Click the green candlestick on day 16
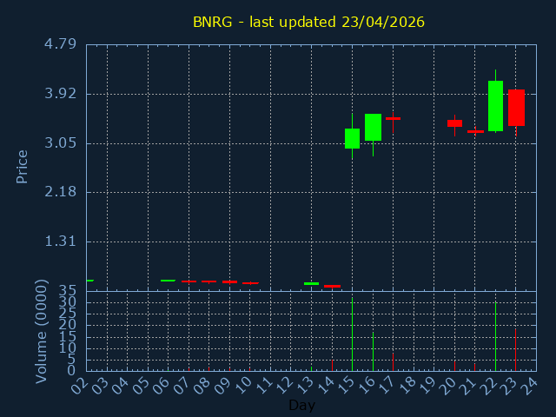 pos(373,127)
